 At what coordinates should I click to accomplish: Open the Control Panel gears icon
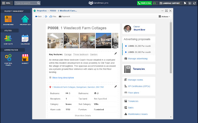[x=8, y=60]
